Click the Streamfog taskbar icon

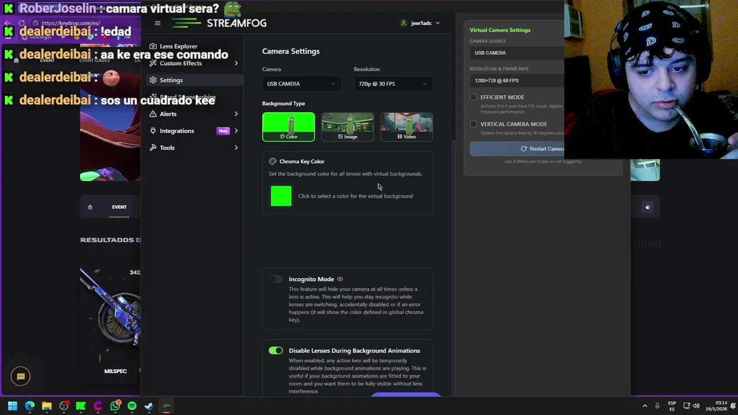166,406
